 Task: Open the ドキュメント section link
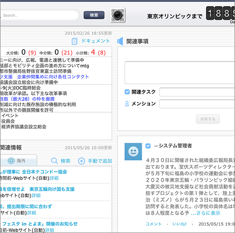point(96,41)
